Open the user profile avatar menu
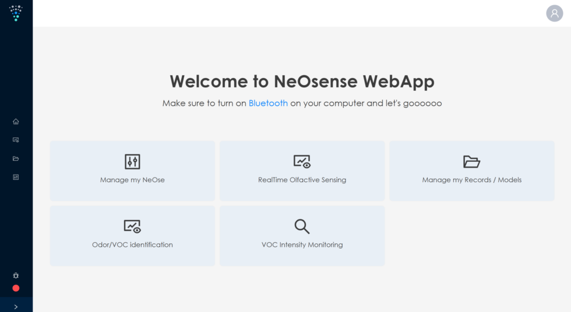571x312 pixels. tap(554, 13)
